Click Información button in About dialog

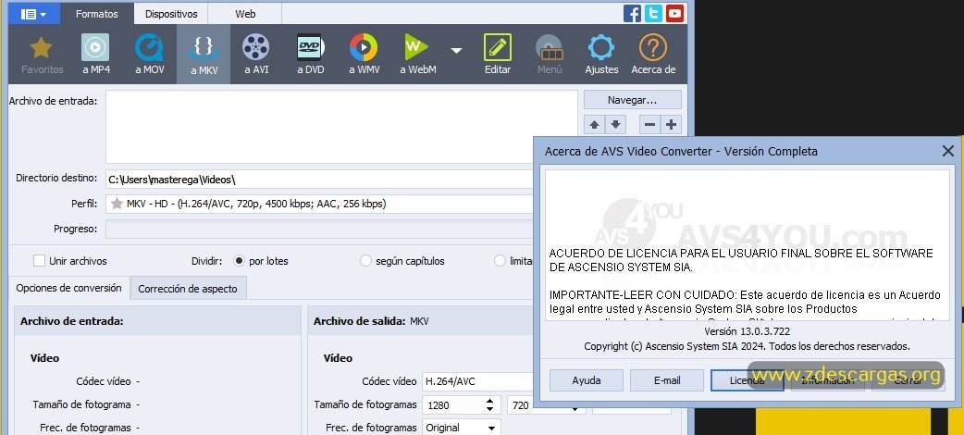(x=827, y=380)
